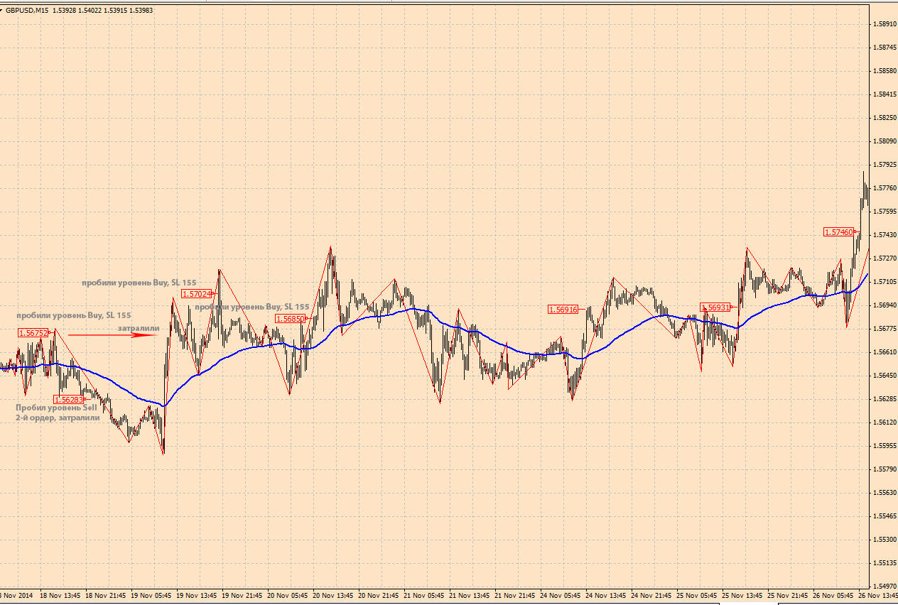Click 1.55630 on the price scale
This screenshot has height=605, width=898.
(883, 492)
